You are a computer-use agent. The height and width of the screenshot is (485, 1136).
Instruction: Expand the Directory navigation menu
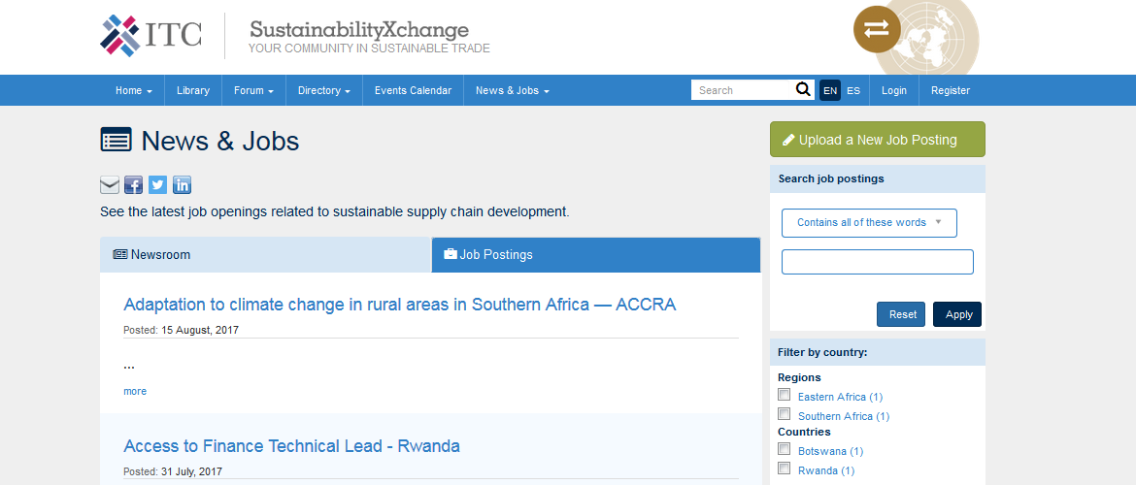click(324, 90)
